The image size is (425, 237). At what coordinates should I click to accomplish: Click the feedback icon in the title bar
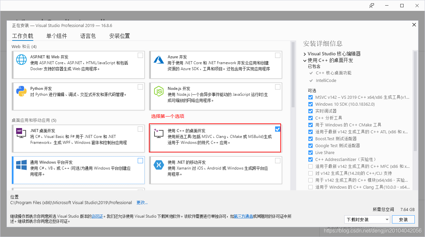372,5
